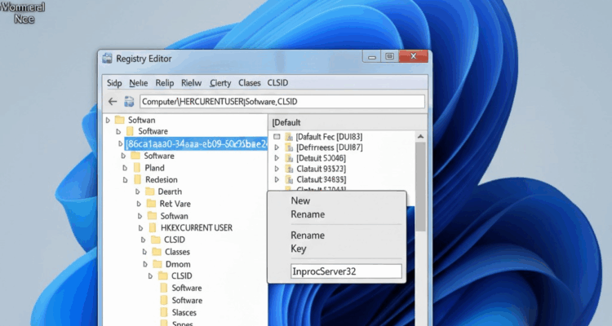Open the Rielw menu
The width and height of the screenshot is (612, 326).
pos(191,82)
